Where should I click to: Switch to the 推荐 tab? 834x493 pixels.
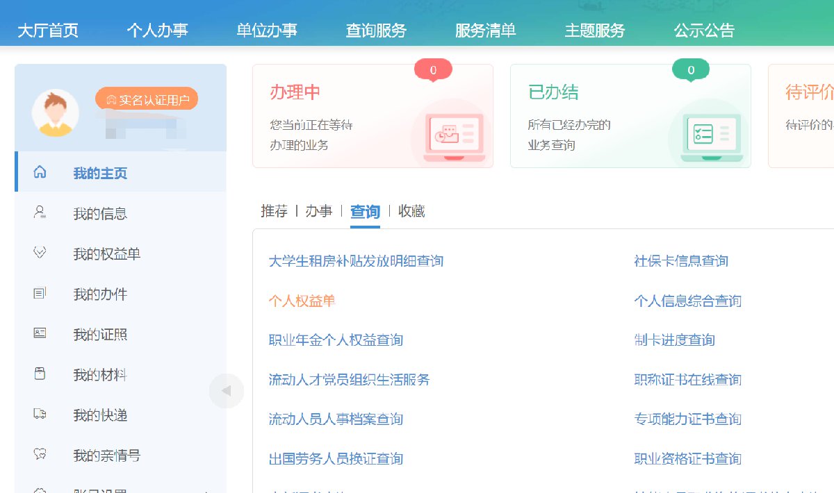274,211
